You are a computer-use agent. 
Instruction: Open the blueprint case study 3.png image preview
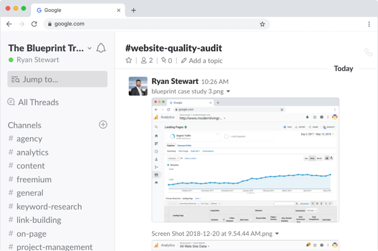click(x=246, y=160)
